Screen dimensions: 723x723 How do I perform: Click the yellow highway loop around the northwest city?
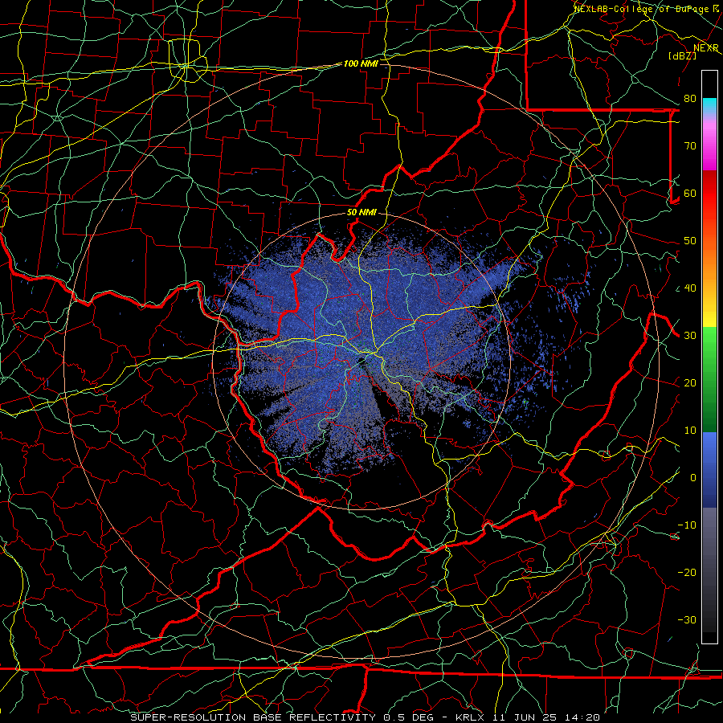186,61
